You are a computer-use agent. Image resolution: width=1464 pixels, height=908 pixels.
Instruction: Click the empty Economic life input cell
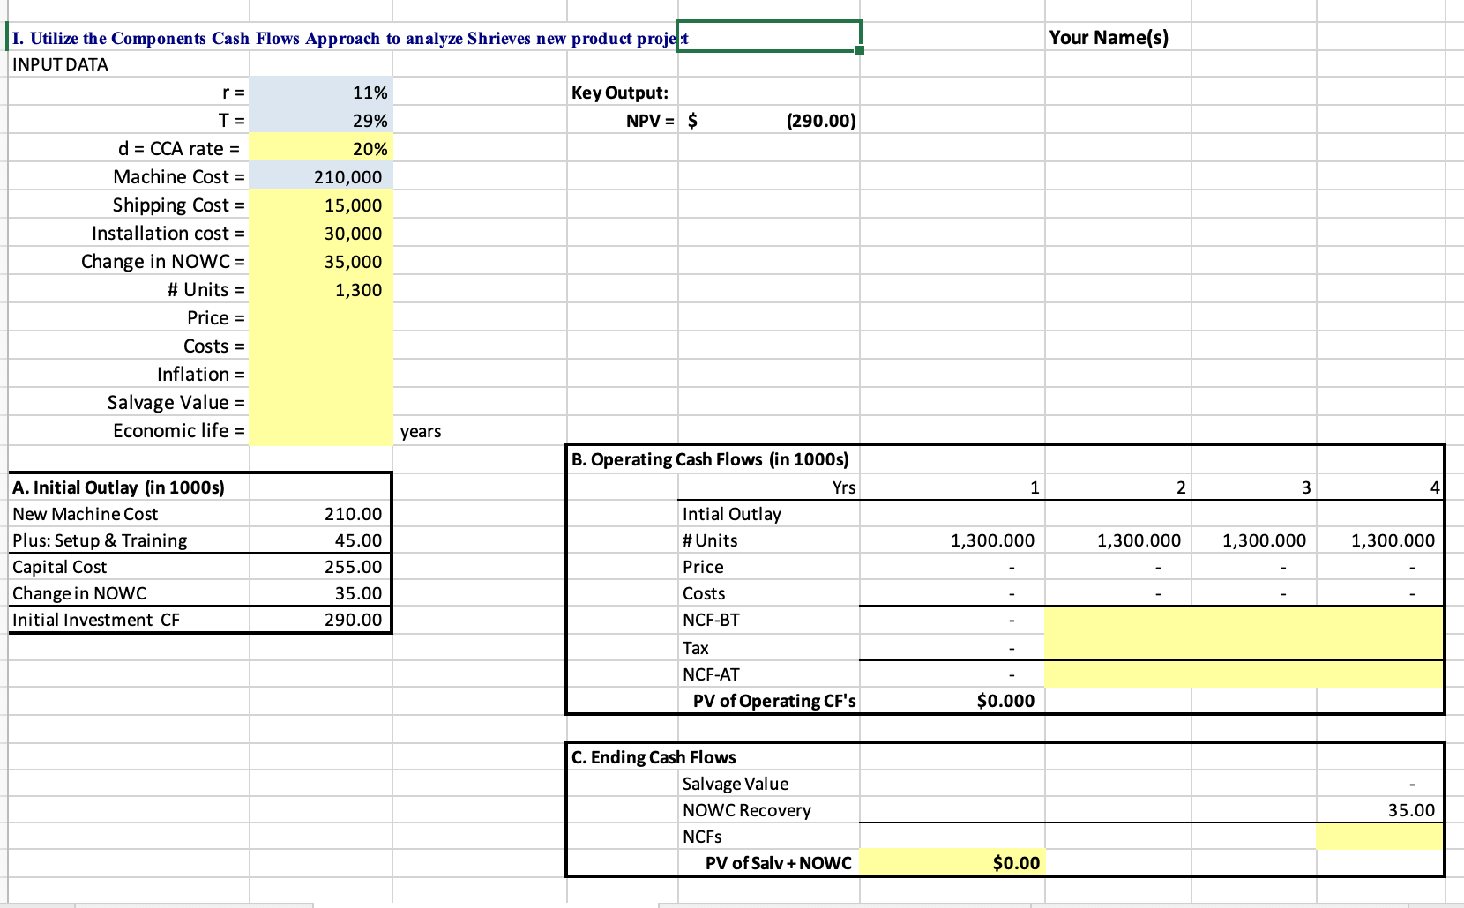(x=321, y=431)
